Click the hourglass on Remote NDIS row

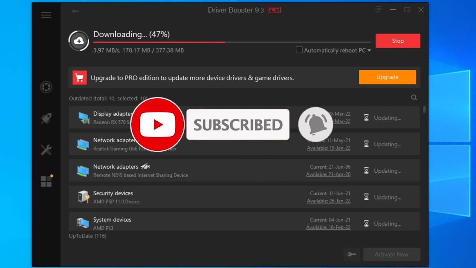click(x=366, y=170)
